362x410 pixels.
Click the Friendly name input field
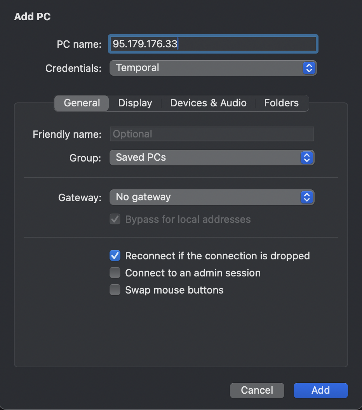[x=212, y=134]
